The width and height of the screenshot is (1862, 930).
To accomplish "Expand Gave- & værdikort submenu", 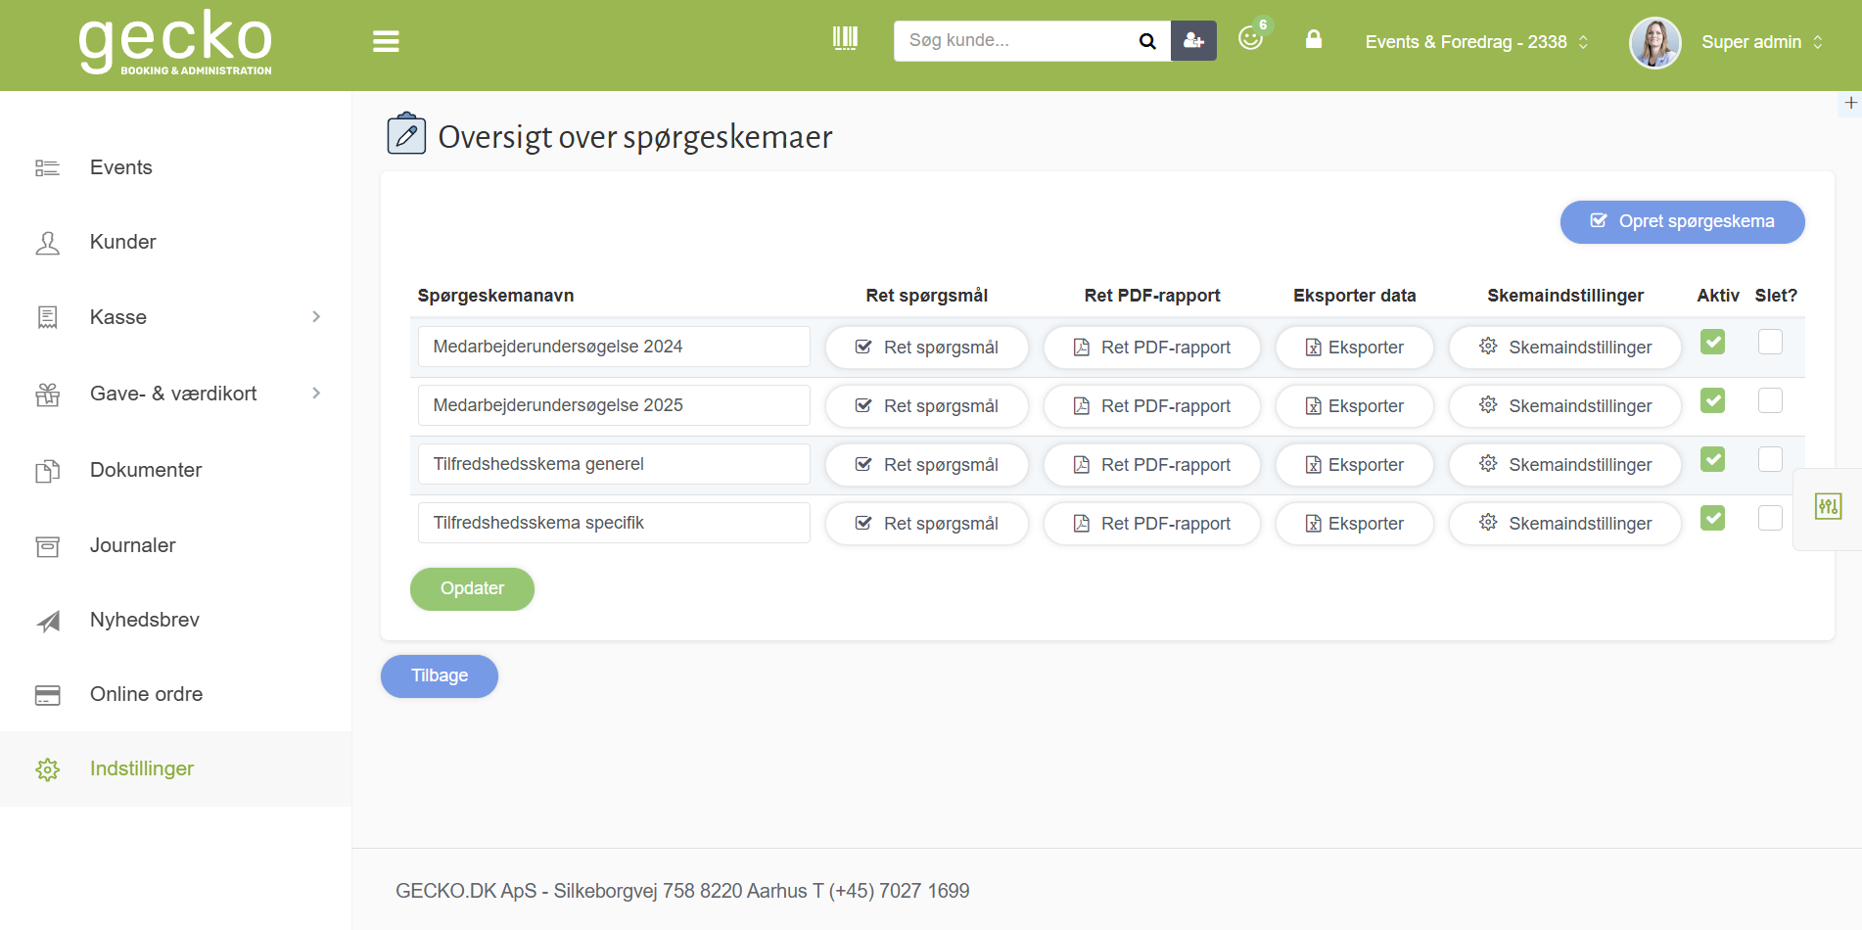I will coord(316,394).
